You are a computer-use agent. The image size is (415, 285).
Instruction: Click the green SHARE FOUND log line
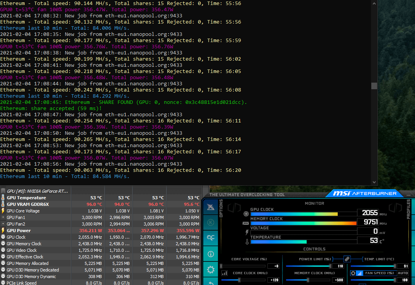(123, 102)
